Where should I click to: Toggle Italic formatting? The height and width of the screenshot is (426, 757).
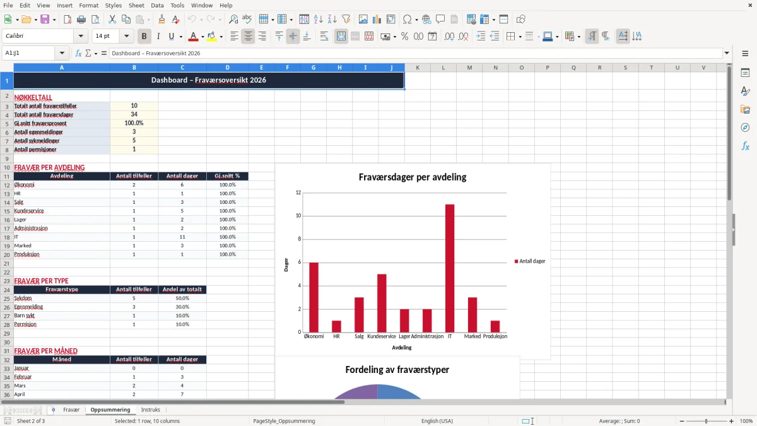click(158, 37)
